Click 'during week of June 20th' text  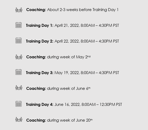point(70,120)
